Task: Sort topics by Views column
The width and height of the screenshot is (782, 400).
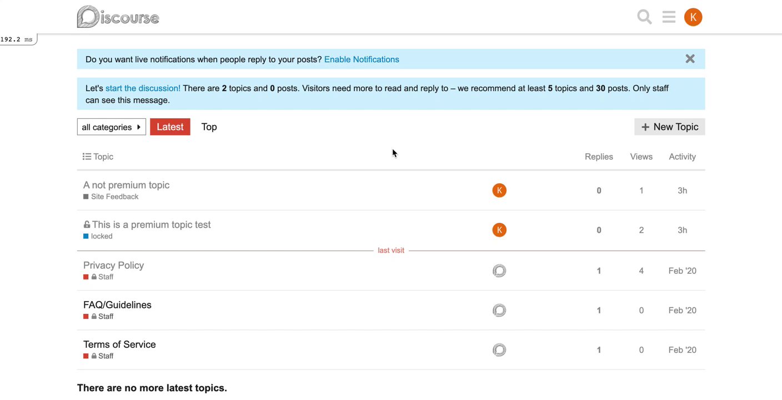Action: coord(641,157)
